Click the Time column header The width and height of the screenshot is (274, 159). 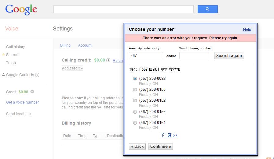click(x=82, y=136)
